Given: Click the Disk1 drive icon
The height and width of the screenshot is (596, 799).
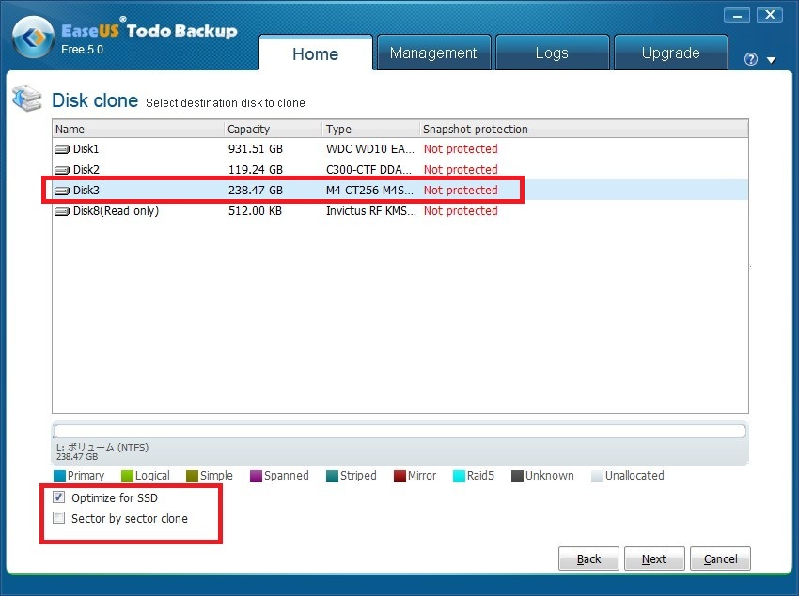Looking at the screenshot, I should (x=62, y=149).
